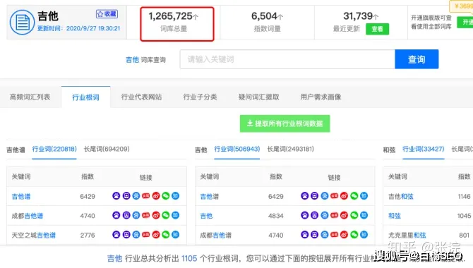Click the blue 查询 search button
This screenshot has height=268, width=473.
tap(417, 59)
